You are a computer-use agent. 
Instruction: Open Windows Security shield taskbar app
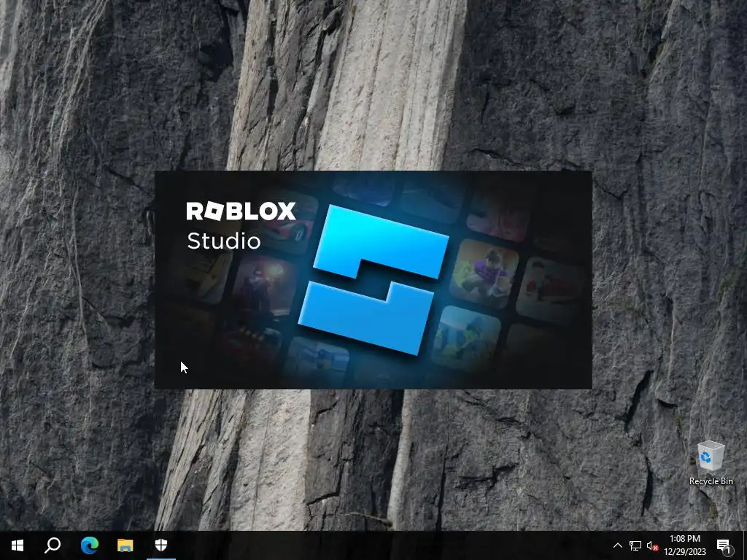161,545
